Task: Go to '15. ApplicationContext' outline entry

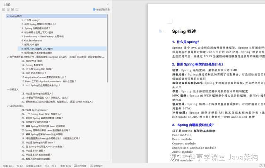Action: point(43,77)
